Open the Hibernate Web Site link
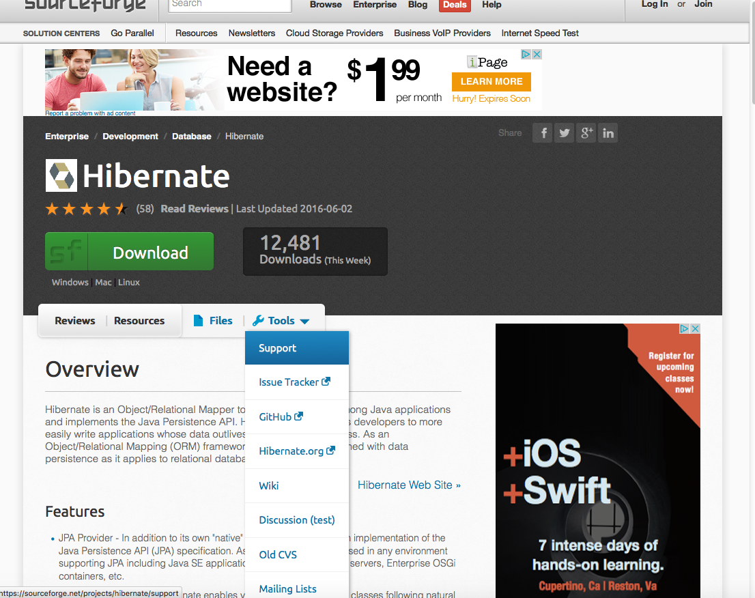Screen dimensions: 755x598 coord(409,485)
